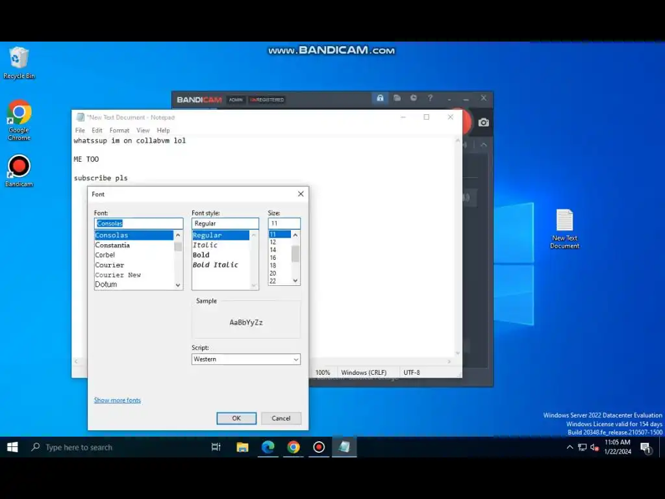Select font size 20

[x=280, y=274]
